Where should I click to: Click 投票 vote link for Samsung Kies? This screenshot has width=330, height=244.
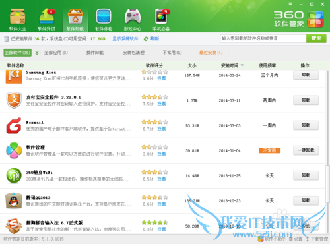[162, 78]
